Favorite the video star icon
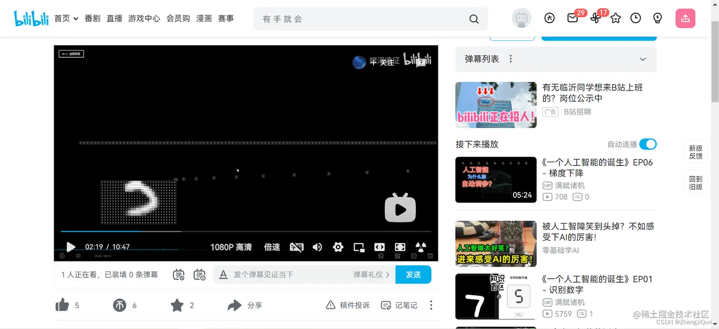Screen dimensions: 719x329 177,305
